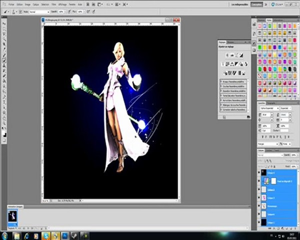The height and width of the screenshot is (240, 300).
Task: Select the highlighted Brush tool in toolbox
Action: pyautogui.click(x=4, y=60)
